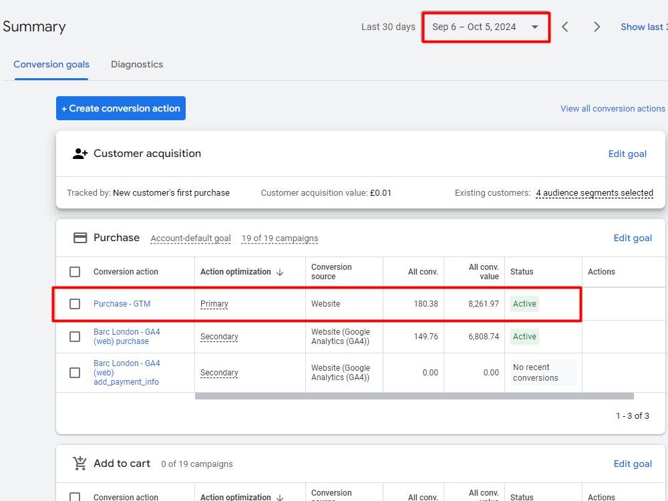Click Create conversion action button
The image size is (668, 501).
pos(121,108)
